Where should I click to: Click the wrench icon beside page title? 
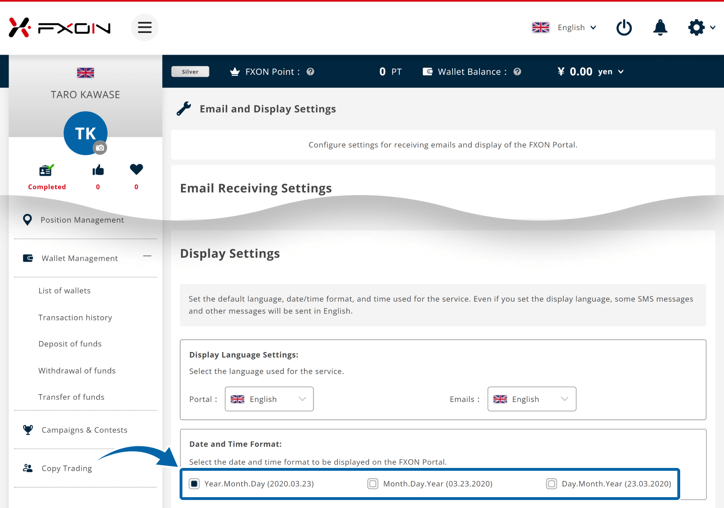click(184, 109)
